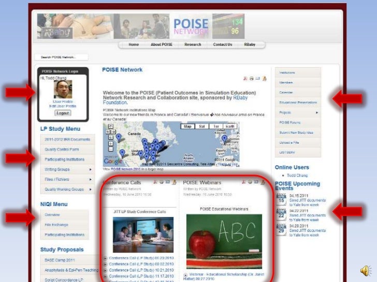
Task: Click the map pan-up arrow control
Action: tap(111, 126)
